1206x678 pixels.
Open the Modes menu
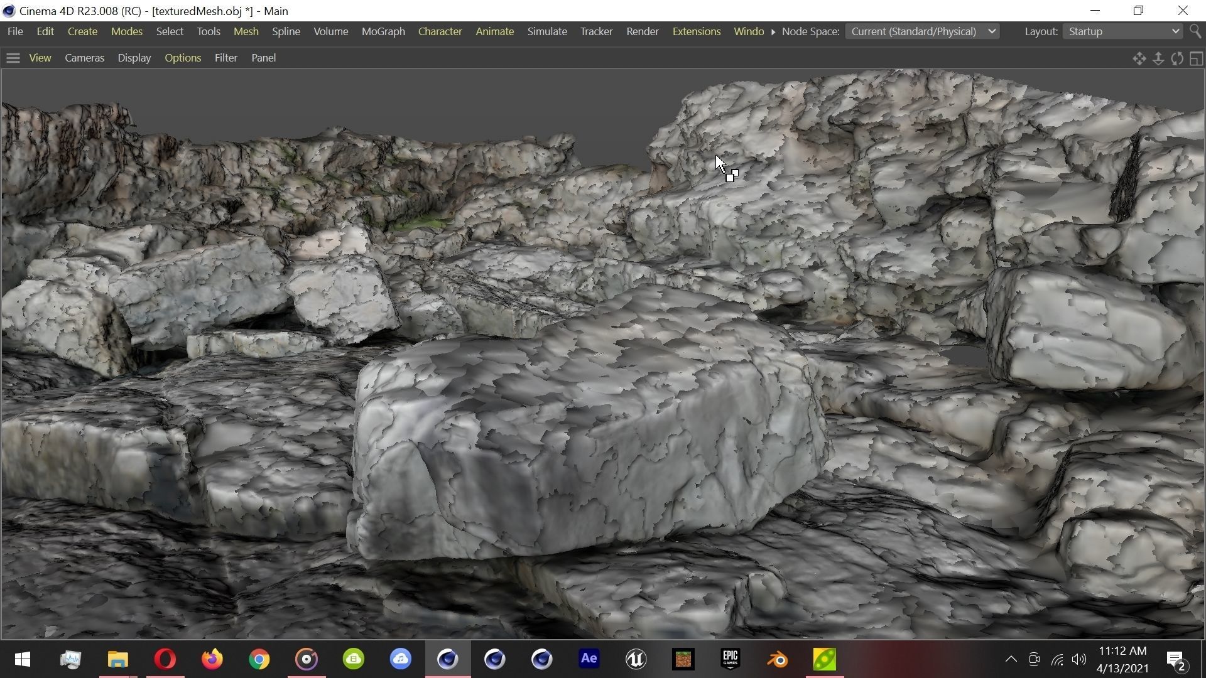[126, 31]
